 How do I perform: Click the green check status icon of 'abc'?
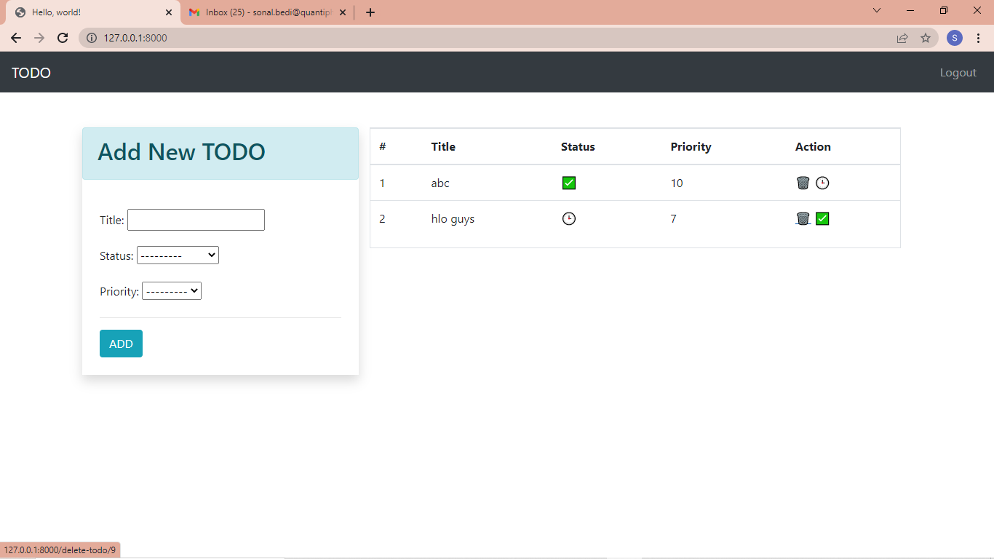(569, 183)
